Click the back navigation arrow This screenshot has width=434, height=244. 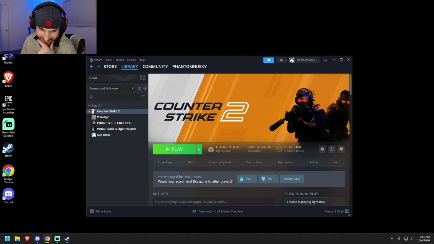pyautogui.click(x=92, y=66)
